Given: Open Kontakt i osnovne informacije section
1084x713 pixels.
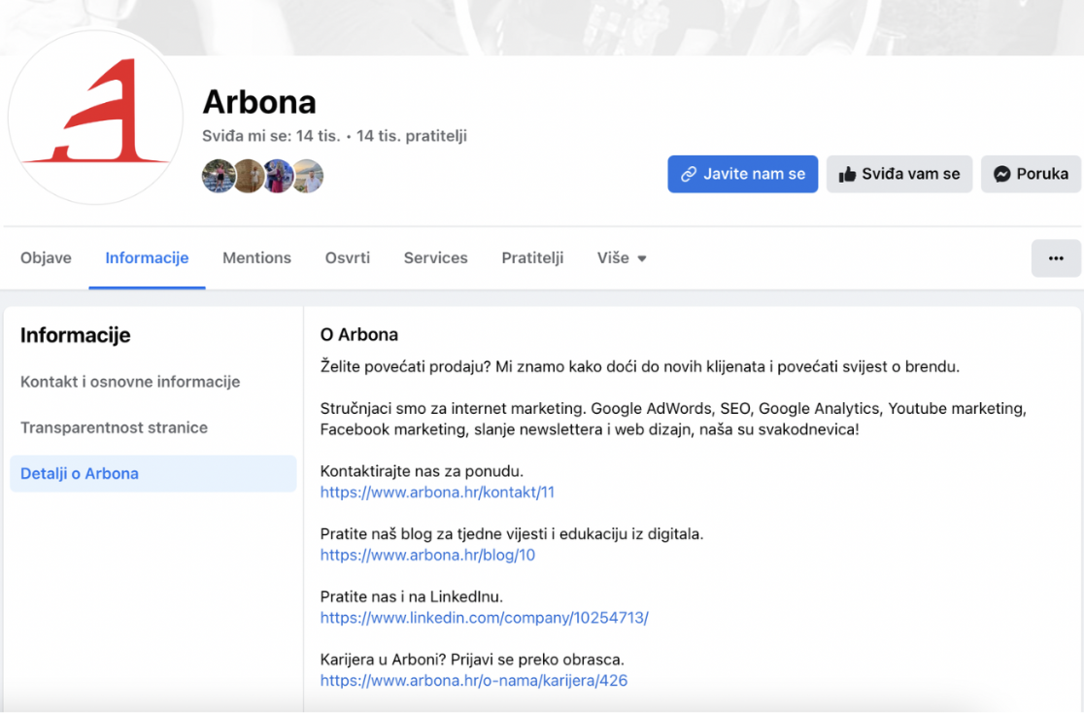Looking at the screenshot, I should click(130, 382).
